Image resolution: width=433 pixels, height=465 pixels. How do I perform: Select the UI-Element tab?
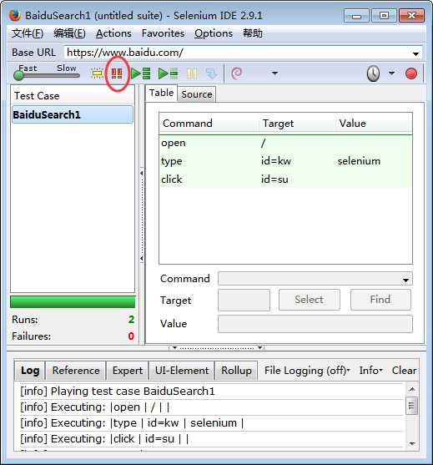[x=181, y=371]
